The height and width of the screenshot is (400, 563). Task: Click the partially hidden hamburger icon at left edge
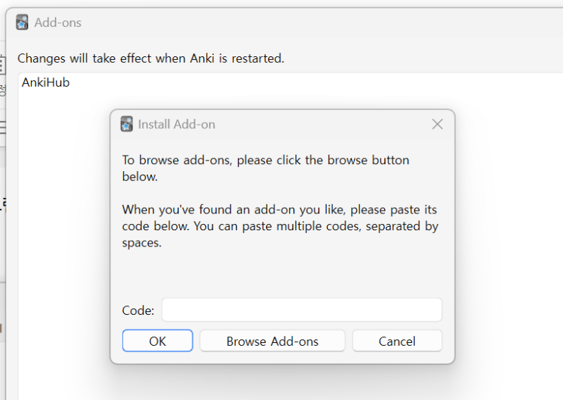point(3,127)
